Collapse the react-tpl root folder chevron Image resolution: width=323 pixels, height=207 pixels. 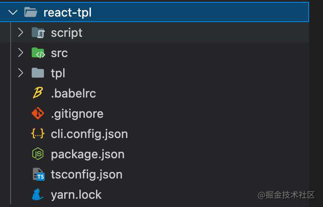[13, 12]
